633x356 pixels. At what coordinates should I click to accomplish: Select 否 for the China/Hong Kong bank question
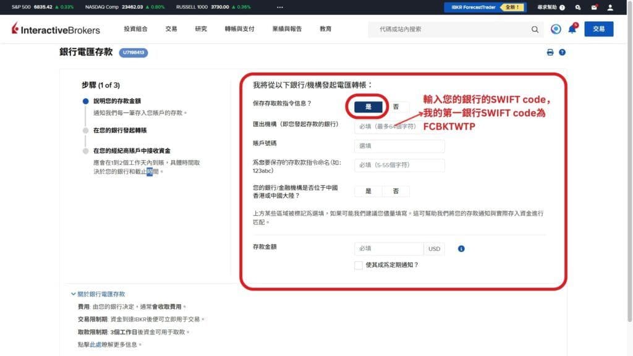[396, 190]
